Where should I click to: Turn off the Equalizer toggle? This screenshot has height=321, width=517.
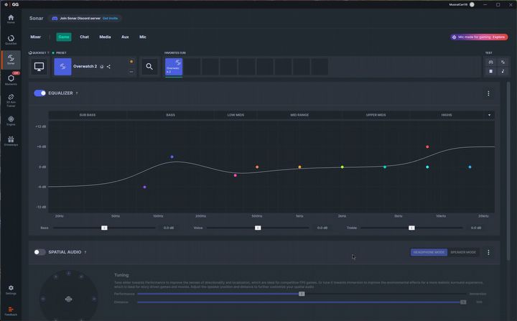tap(39, 93)
